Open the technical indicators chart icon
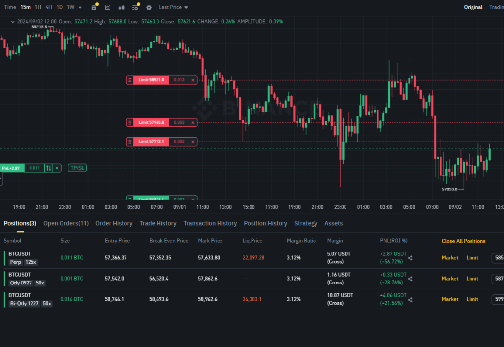 108,7
